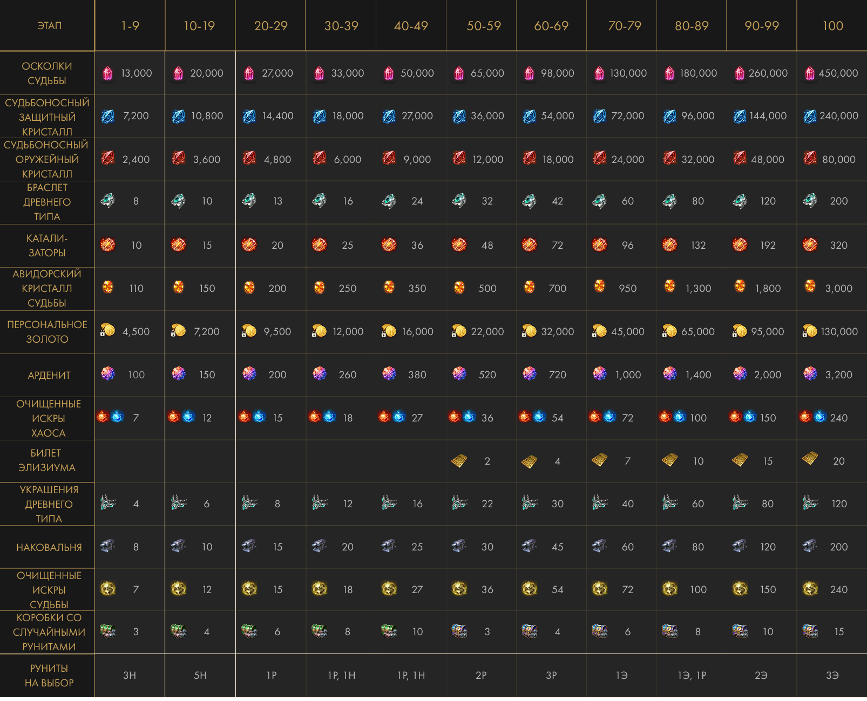The width and height of the screenshot is (867, 701).
Task: Click the Avidor crystal icon beside 950
Action: 599,287
